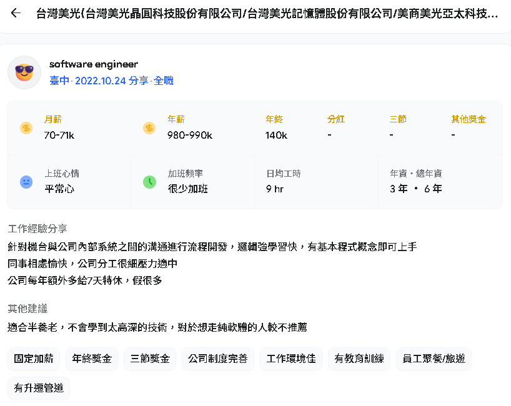Click the 加班頻率 label
Screen dimensions: 511x406
(185, 174)
